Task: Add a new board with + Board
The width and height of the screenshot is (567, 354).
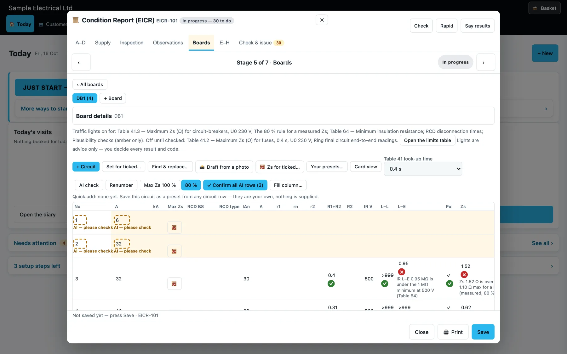Action: tap(113, 98)
